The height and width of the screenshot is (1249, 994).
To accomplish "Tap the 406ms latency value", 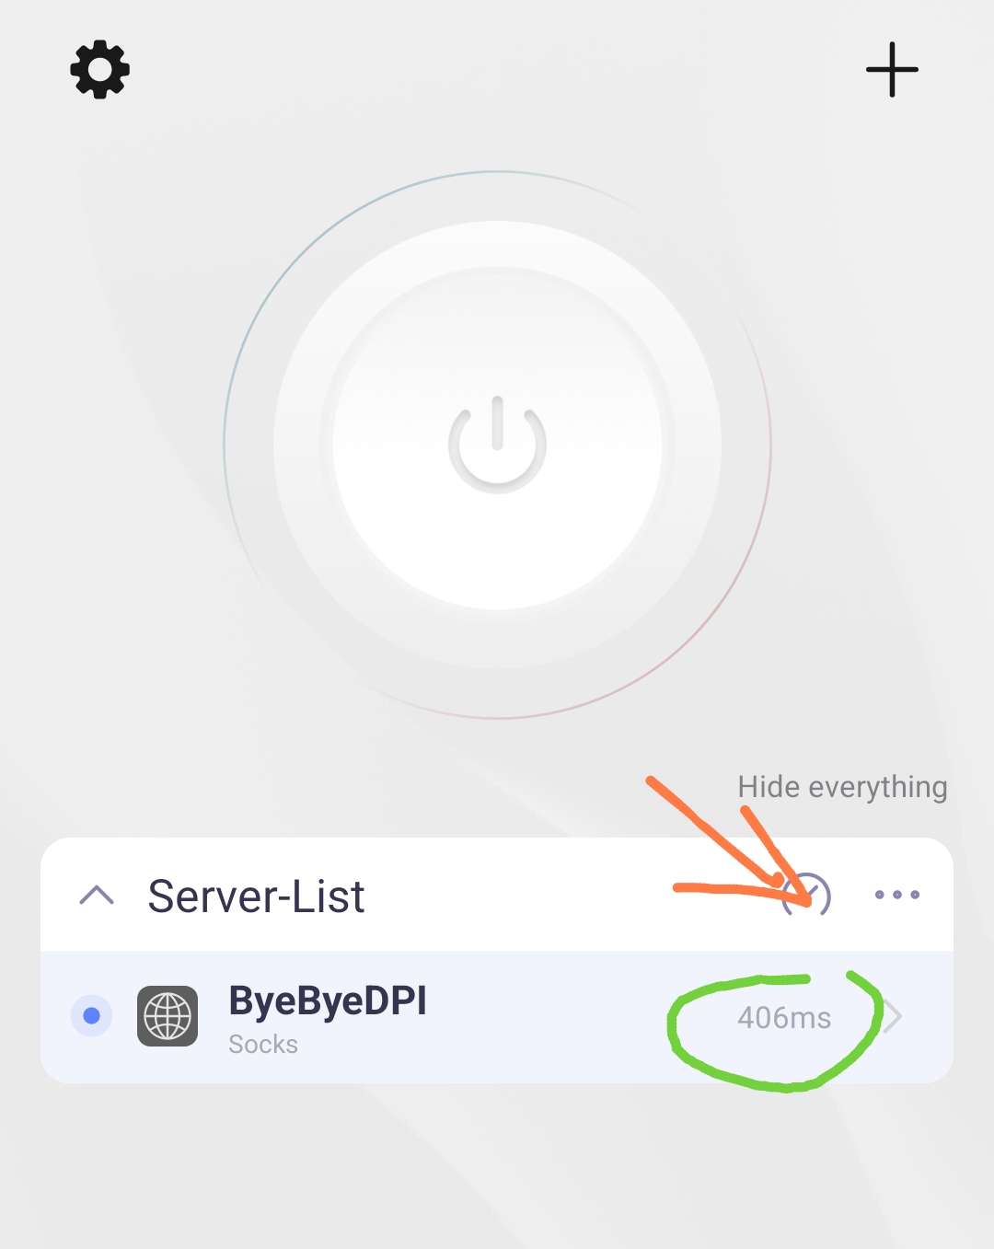I will click(784, 1017).
